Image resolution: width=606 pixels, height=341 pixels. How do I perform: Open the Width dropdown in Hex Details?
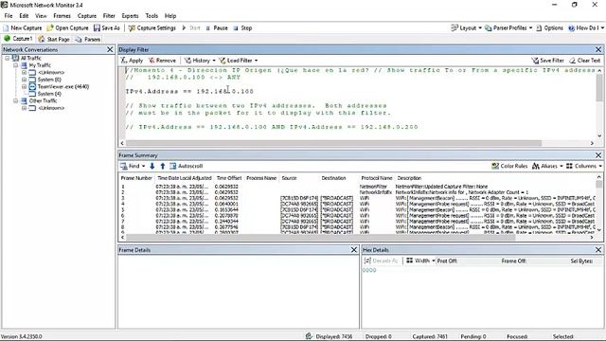(420, 260)
